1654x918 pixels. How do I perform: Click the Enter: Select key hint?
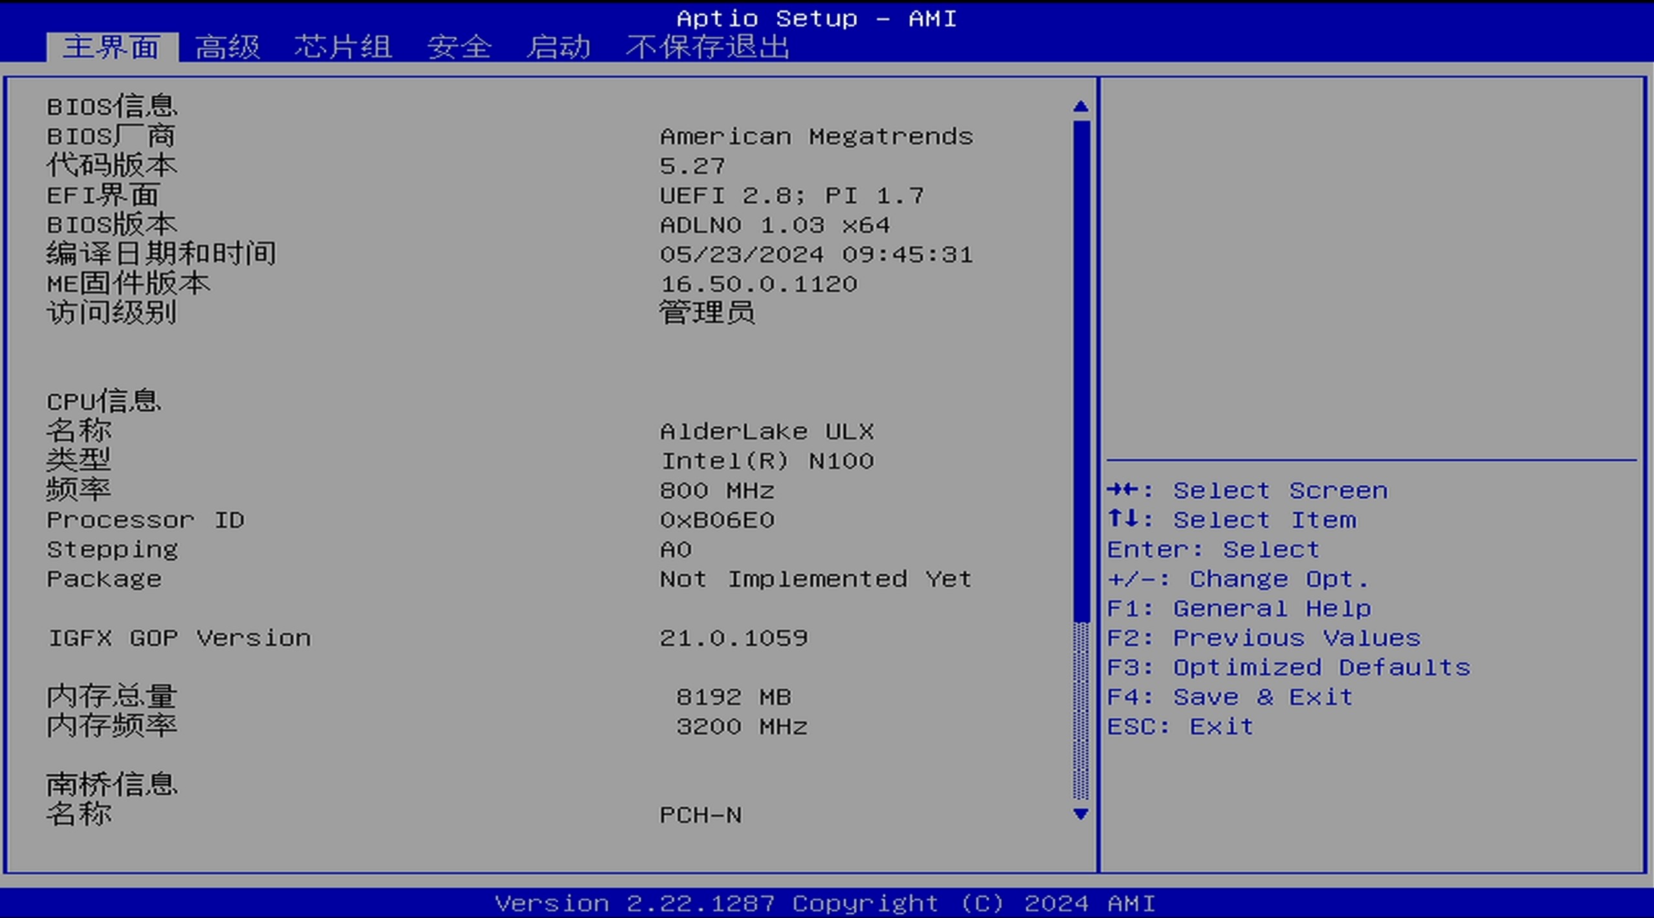[x=1213, y=550]
